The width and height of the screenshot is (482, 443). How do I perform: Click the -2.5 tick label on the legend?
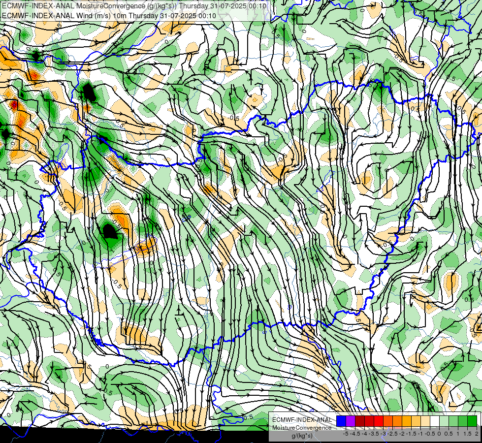pyautogui.click(x=392, y=434)
